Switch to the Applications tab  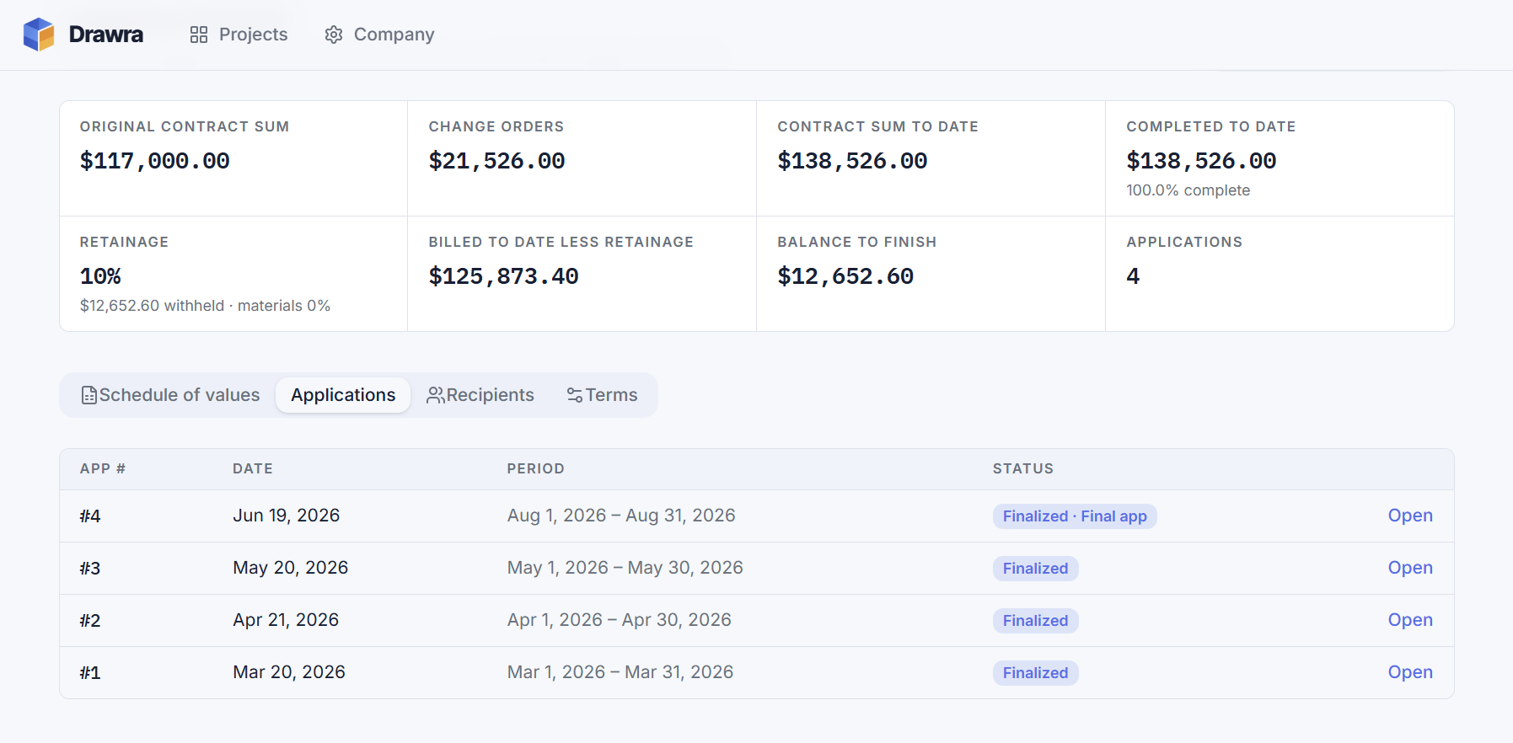coord(343,395)
